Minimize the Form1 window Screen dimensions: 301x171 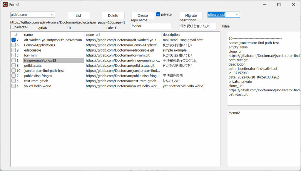265,5
